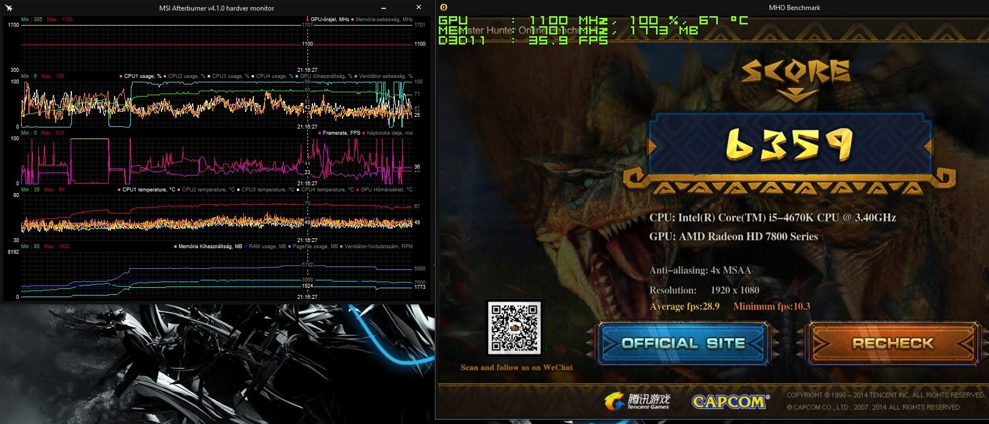The image size is (989, 424).
Task: Click the GPU AMD Radeon HD 7800 Series text
Action: (733, 236)
